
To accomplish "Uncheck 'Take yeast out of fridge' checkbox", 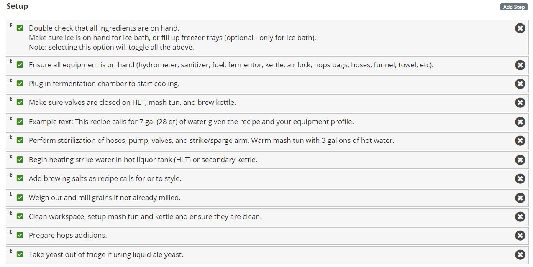I will (x=20, y=254).
